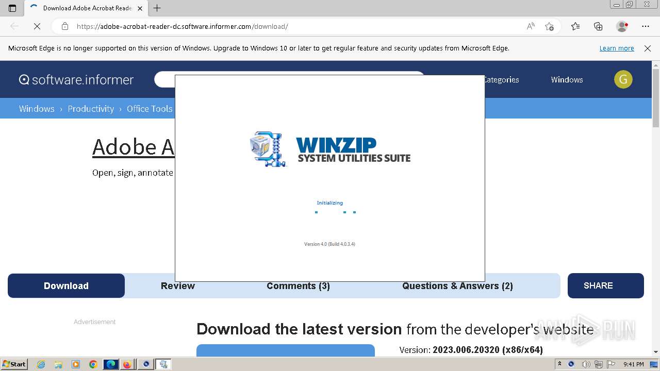
Task: Open Edge Settings and more menu
Action: click(646, 26)
